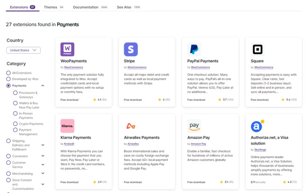This screenshot has width=308, height=193.
Task: Switch to the Documentation tab
Action: (x=90, y=7)
